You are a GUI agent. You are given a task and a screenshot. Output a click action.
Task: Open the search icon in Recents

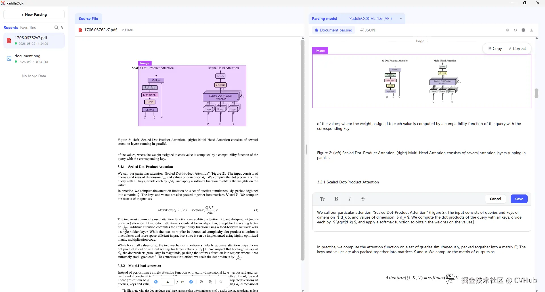click(x=56, y=27)
